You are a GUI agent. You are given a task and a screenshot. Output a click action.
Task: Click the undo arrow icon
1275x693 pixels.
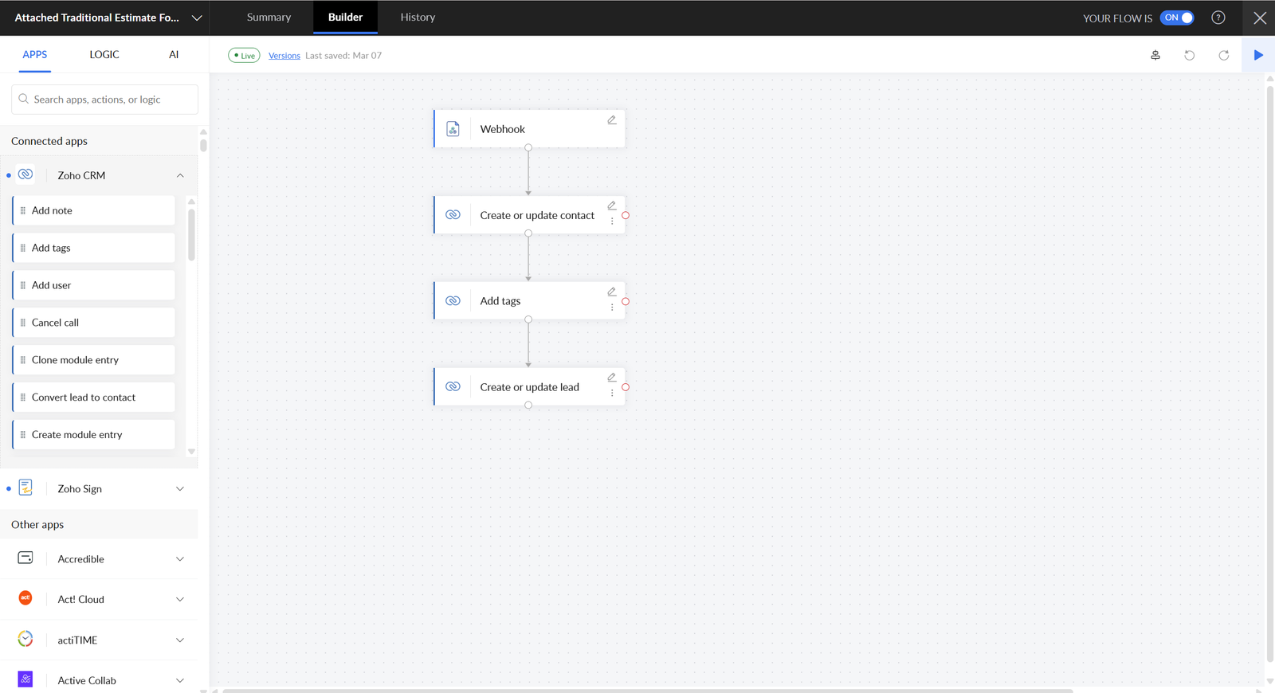click(x=1189, y=55)
